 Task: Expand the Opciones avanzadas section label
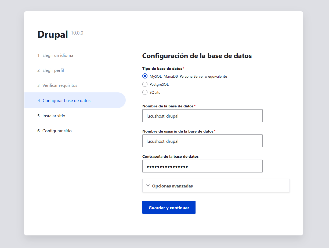pyautogui.click(x=172, y=186)
